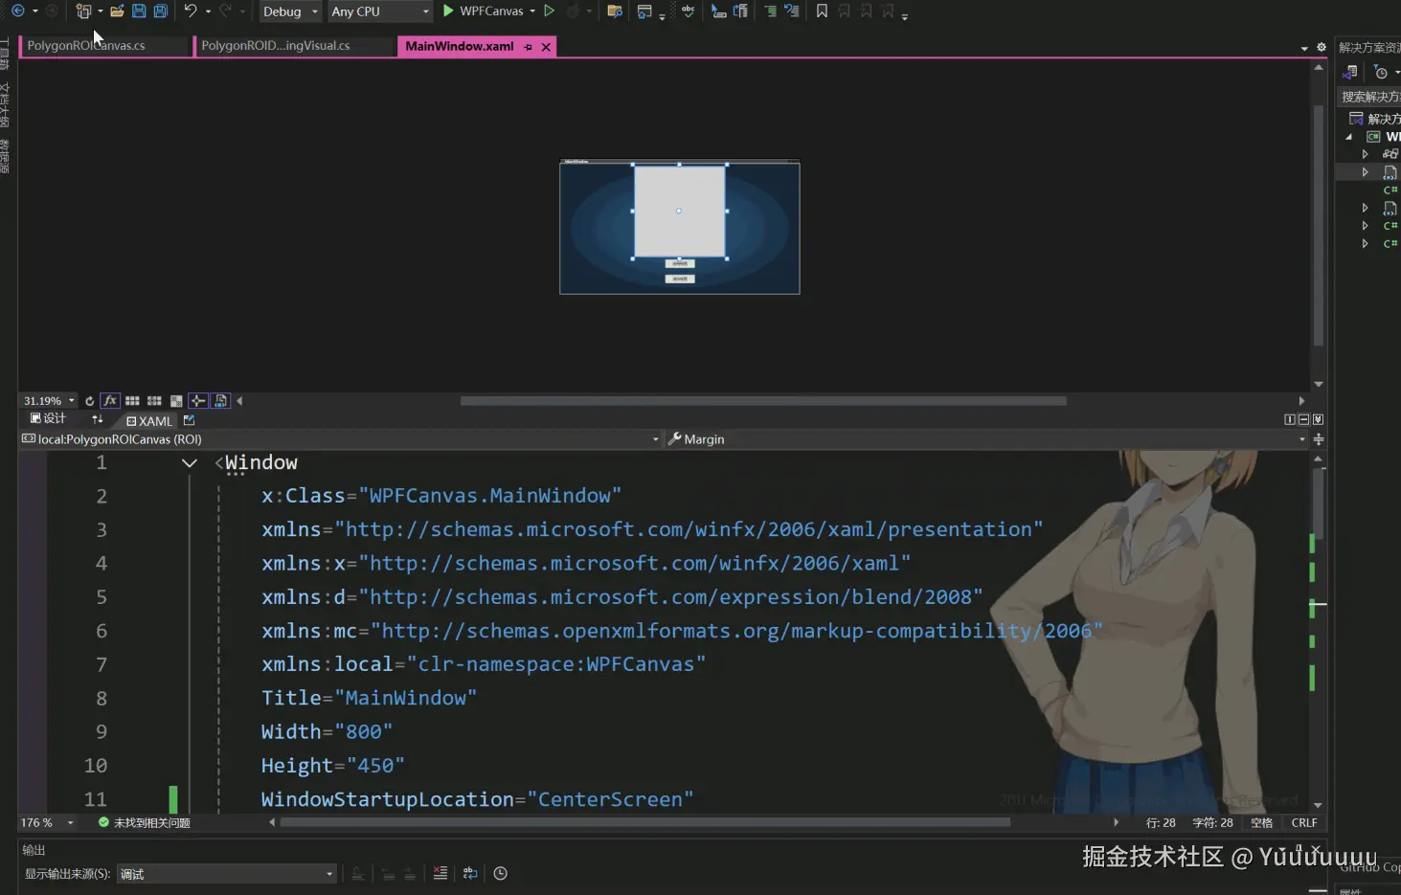This screenshot has width=1401, height=895.
Task: Switch to the XAML pane tab
Action: point(149,421)
